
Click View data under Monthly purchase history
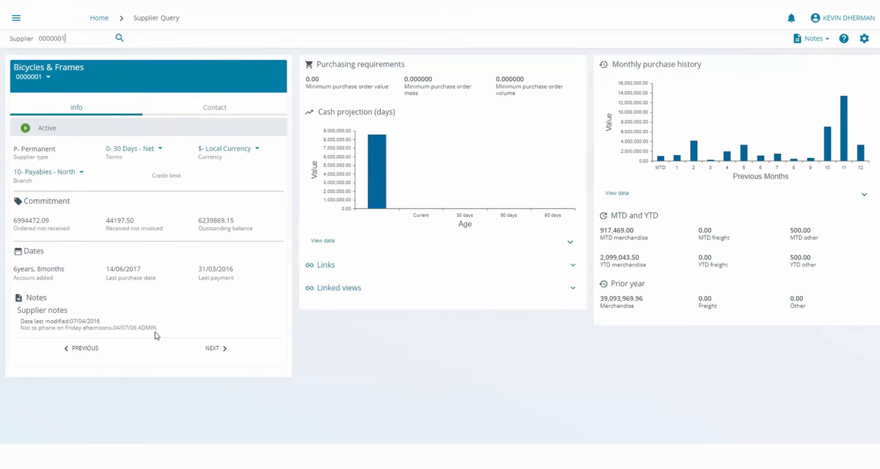point(617,193)
